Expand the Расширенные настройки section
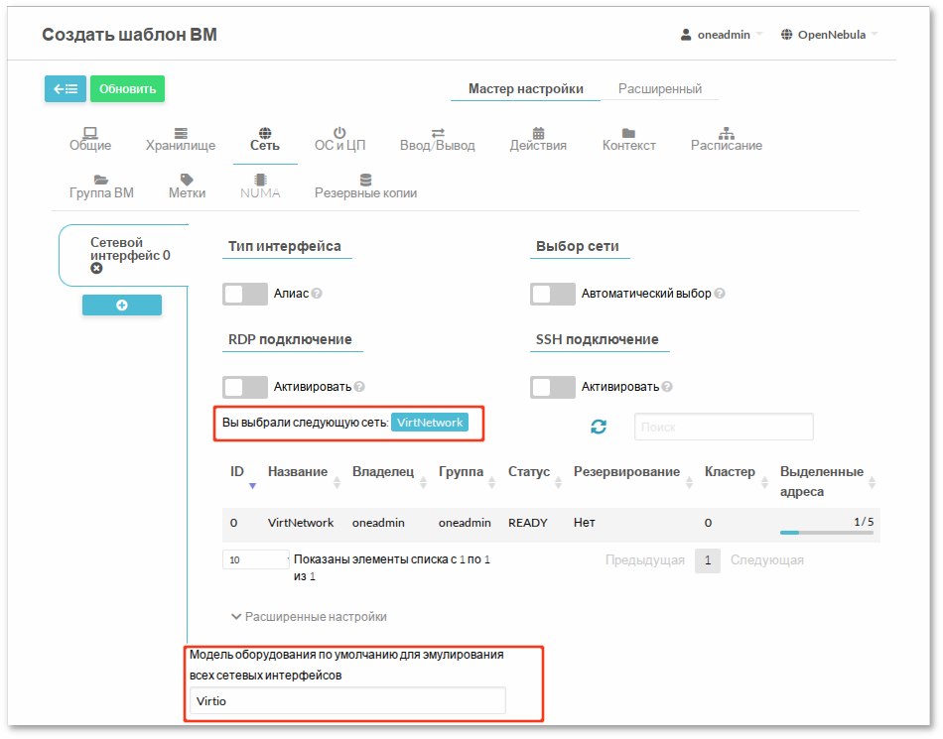 (x=309, y=616)
